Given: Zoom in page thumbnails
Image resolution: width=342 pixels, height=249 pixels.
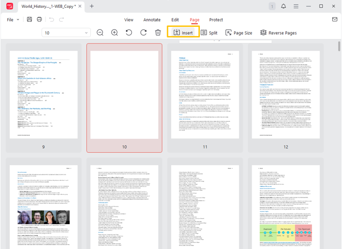Looking at the screenshot, I should pos(114,33).
